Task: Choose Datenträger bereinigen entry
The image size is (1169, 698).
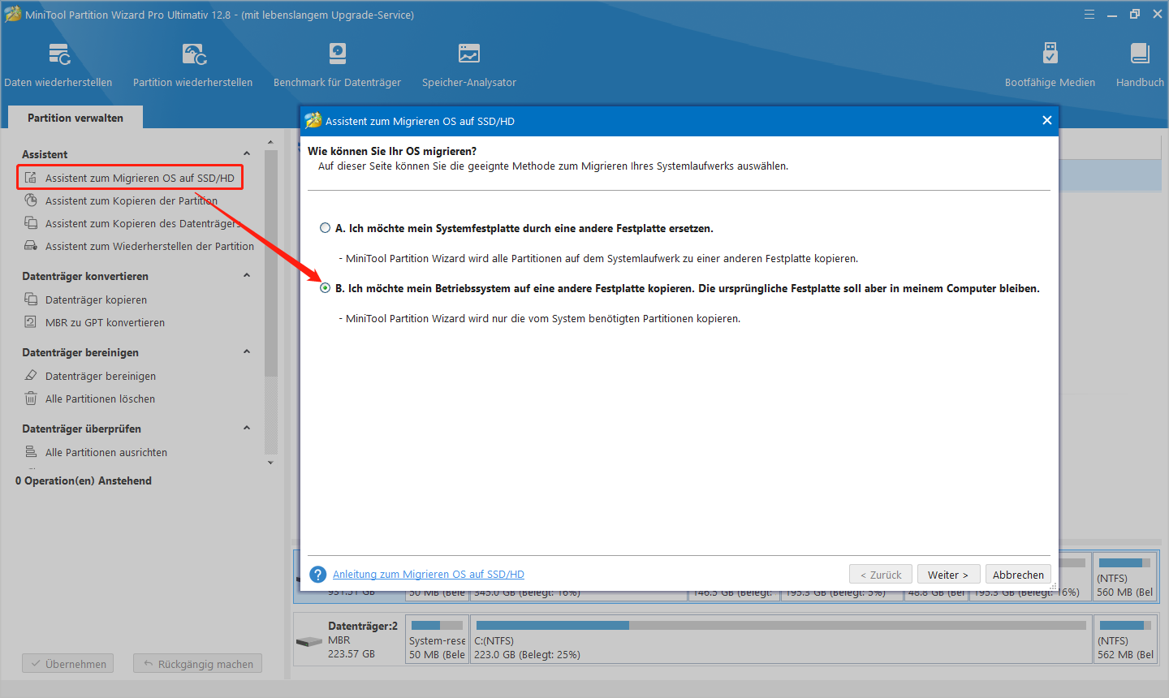Action: pyautogui.click(x=101, y=376)
